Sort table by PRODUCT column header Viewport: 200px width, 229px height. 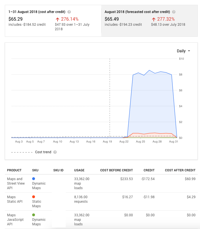(14, 170)
